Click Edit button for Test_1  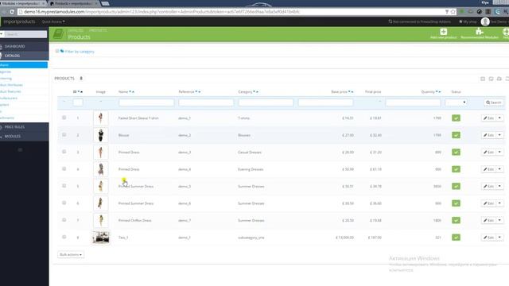(488, 238)
